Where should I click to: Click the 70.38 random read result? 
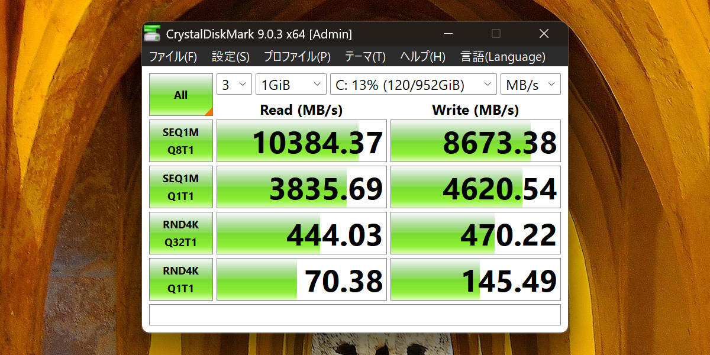coord(302,279)
